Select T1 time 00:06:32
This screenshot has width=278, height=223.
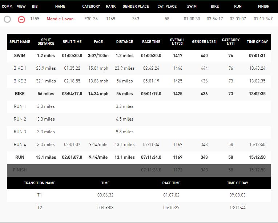pos(105,195)
